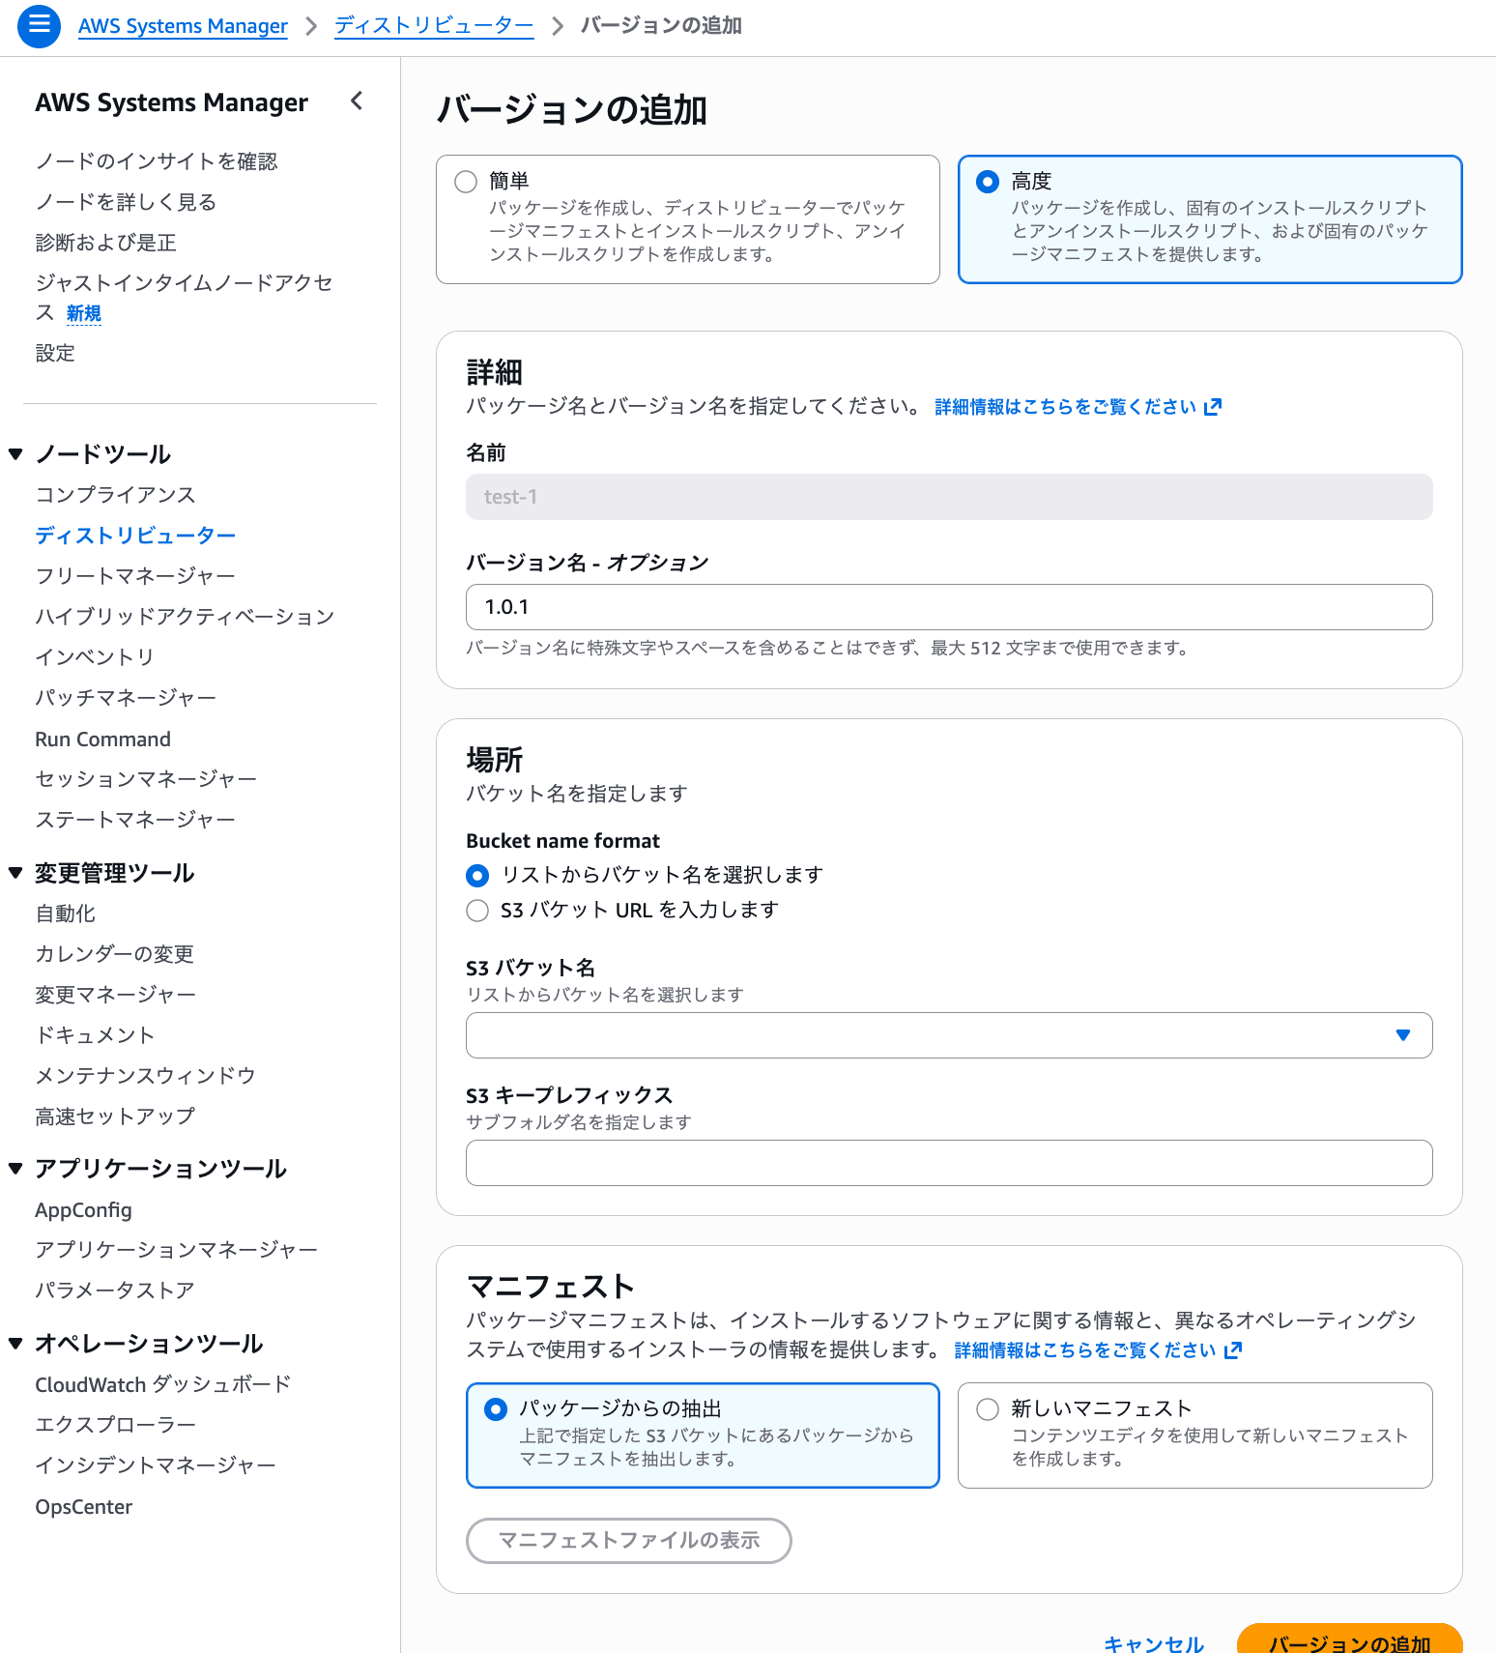1496x1653 pixels.
Task: Open ドキュメント in sidebar
Action: (95, 1035)
